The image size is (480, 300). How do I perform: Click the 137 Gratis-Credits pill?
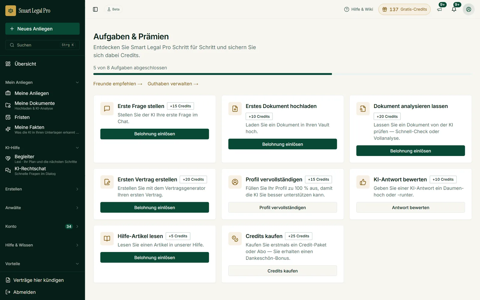tap(404, 9)
